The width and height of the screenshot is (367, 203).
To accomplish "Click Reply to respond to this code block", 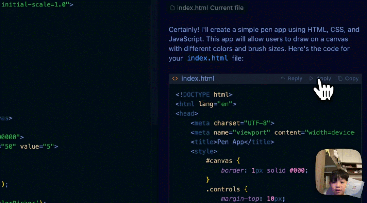I will pos(295,78).
